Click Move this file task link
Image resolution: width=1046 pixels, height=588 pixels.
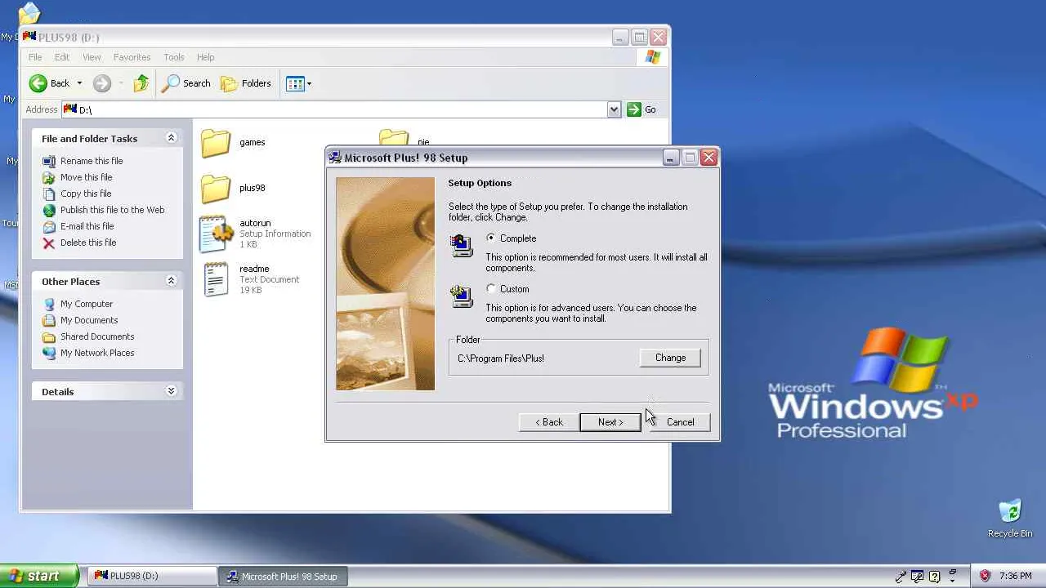[87, 177]
